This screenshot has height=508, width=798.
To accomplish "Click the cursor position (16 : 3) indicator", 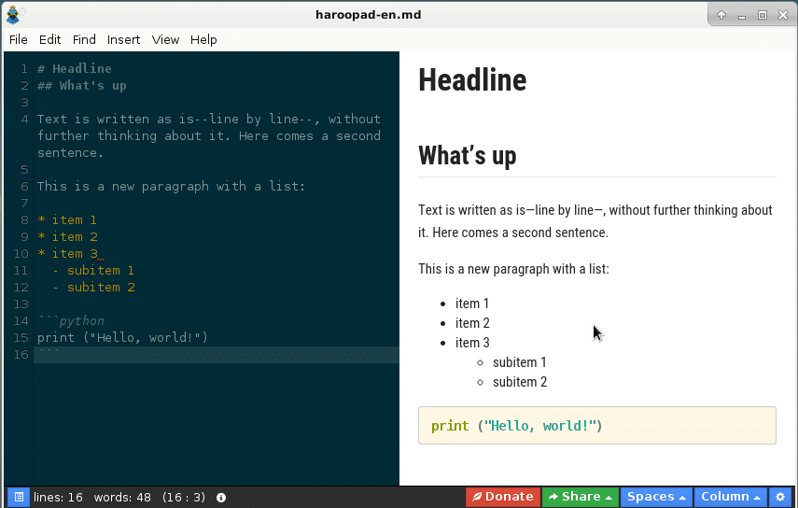I will [x=184, y=498].
